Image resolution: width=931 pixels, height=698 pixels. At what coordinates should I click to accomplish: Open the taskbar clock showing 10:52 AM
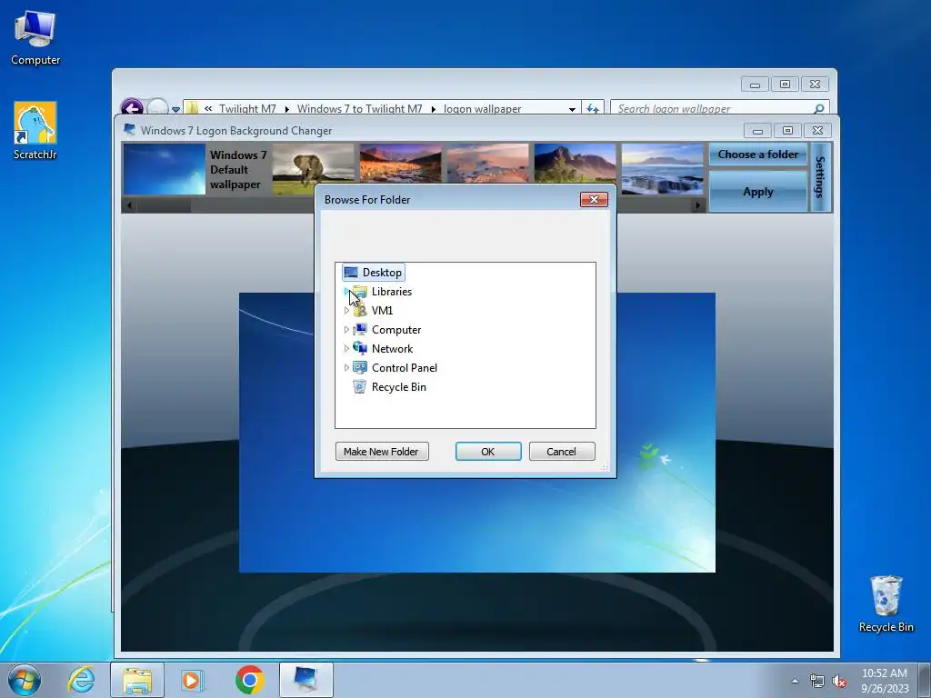point(885,681)
